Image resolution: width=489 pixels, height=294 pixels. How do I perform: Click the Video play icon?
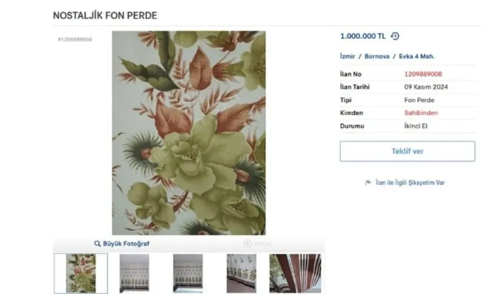(x=248, y=243)
